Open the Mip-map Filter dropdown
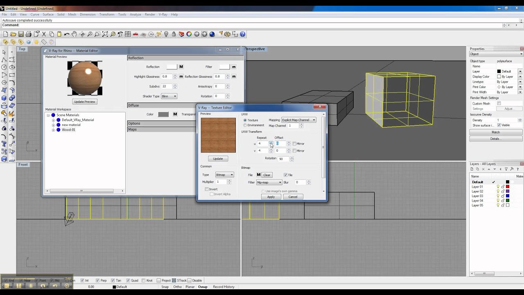 click(x=269, y=182)
